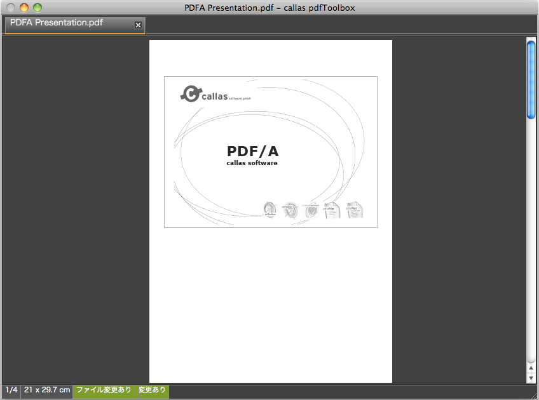The width and height of the screenshot is (539, 400).
Task: Click the 変更あり status indicator
Action: coord(152,390)
